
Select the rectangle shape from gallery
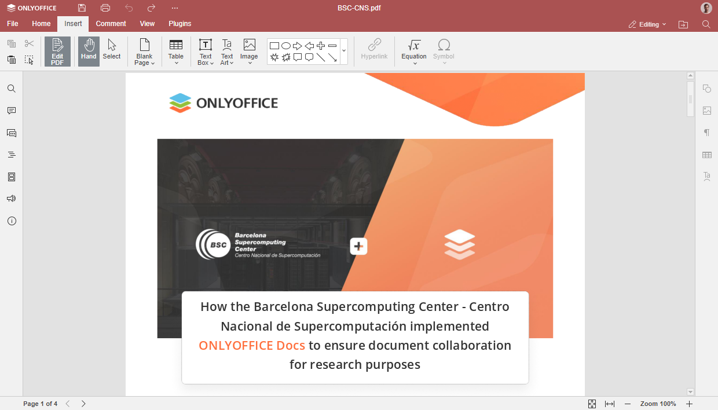[x=274, y=46]
